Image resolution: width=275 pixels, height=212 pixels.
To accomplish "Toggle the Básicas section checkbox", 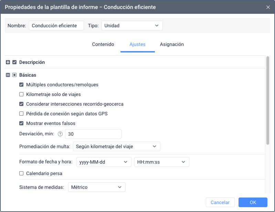I will click(14, 75).
